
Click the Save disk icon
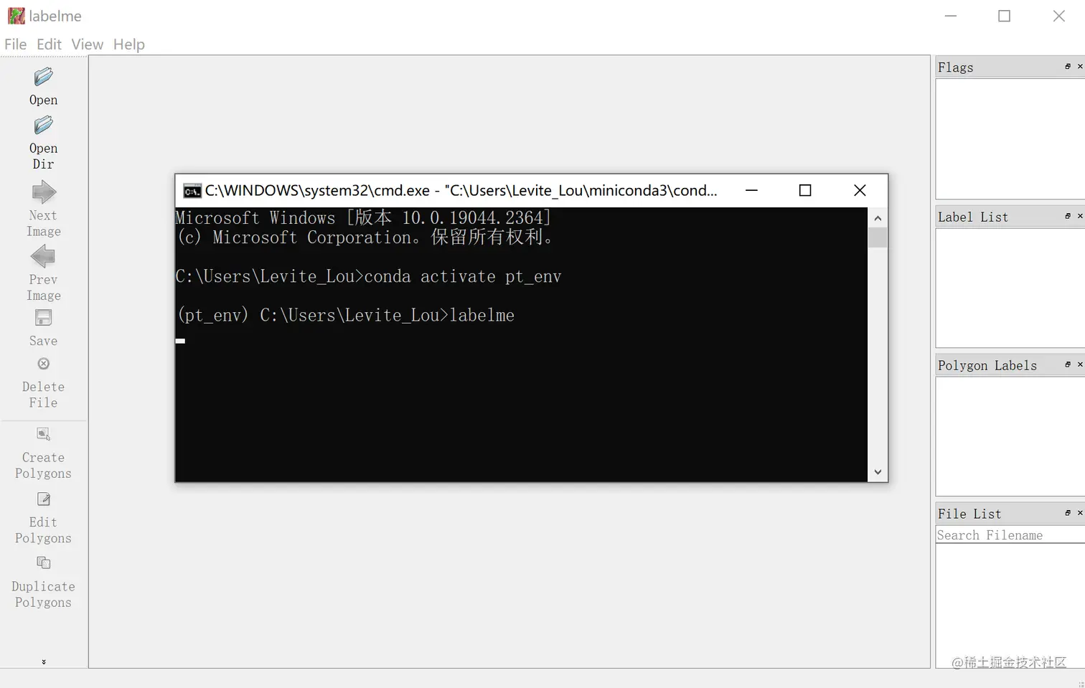coord(43,318)
